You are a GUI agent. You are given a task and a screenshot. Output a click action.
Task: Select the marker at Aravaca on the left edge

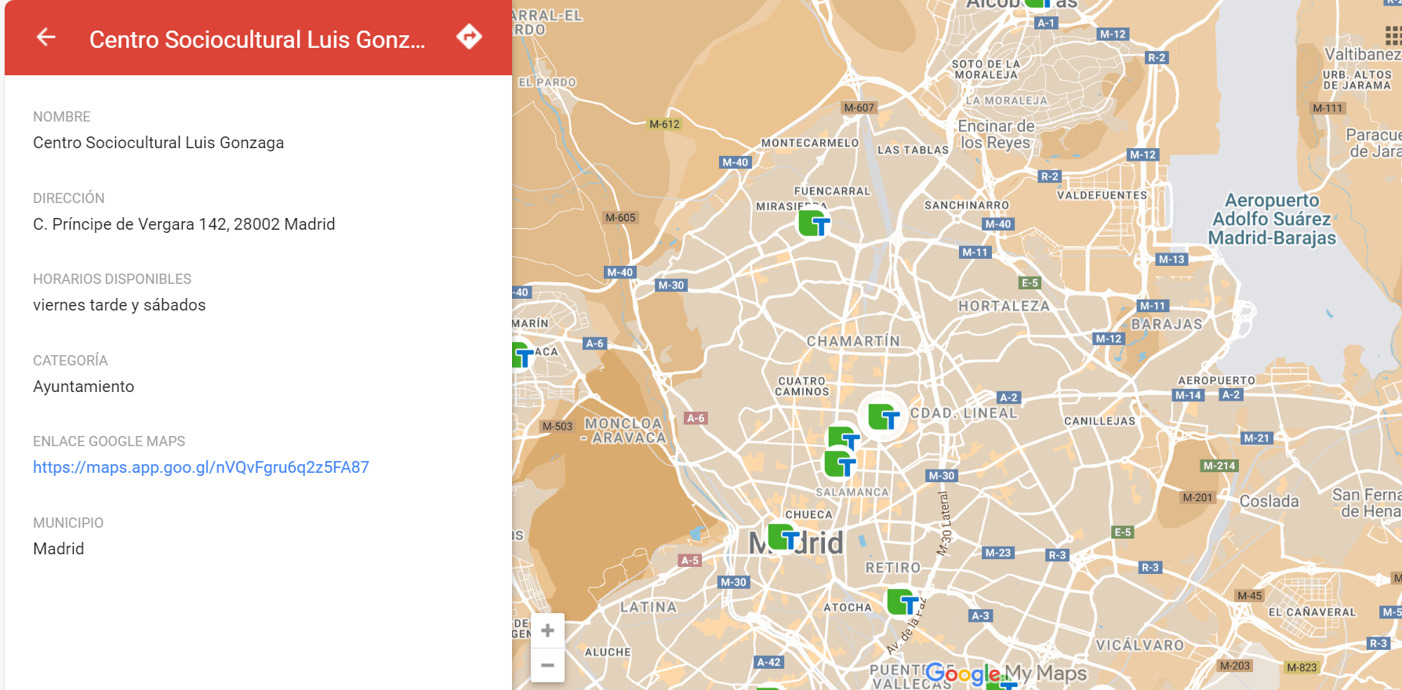click(x=521, y=355)
